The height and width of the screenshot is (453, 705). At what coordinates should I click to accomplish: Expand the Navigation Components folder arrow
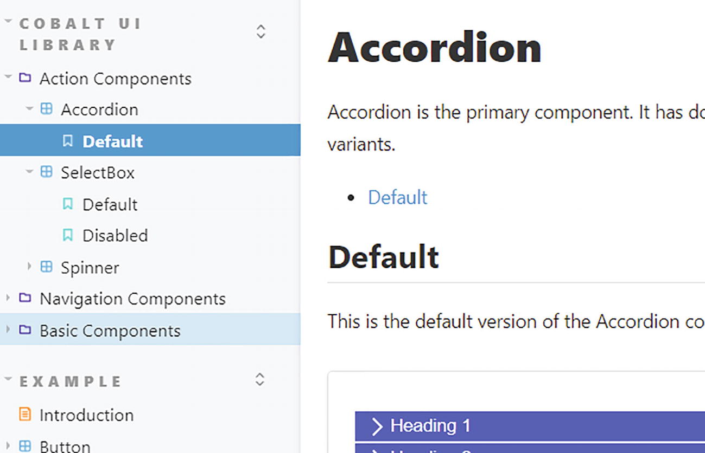point(8,298)
